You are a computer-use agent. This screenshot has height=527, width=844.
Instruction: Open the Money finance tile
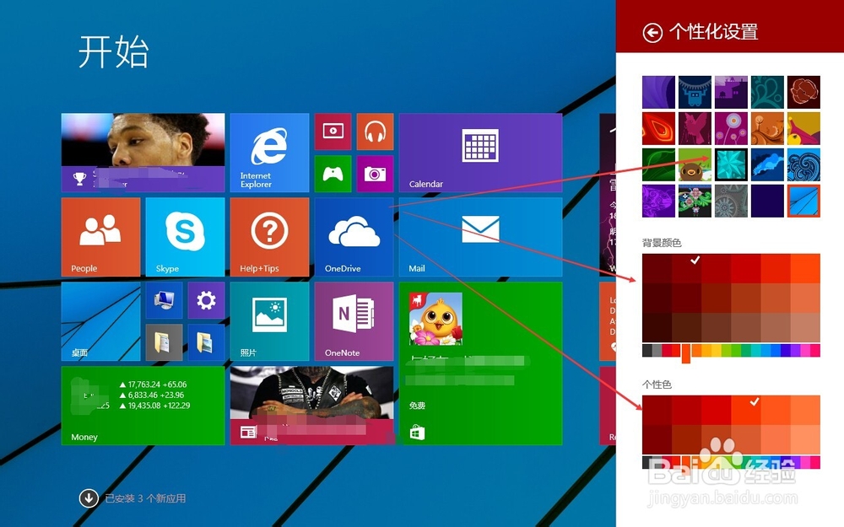click(143, 406)
